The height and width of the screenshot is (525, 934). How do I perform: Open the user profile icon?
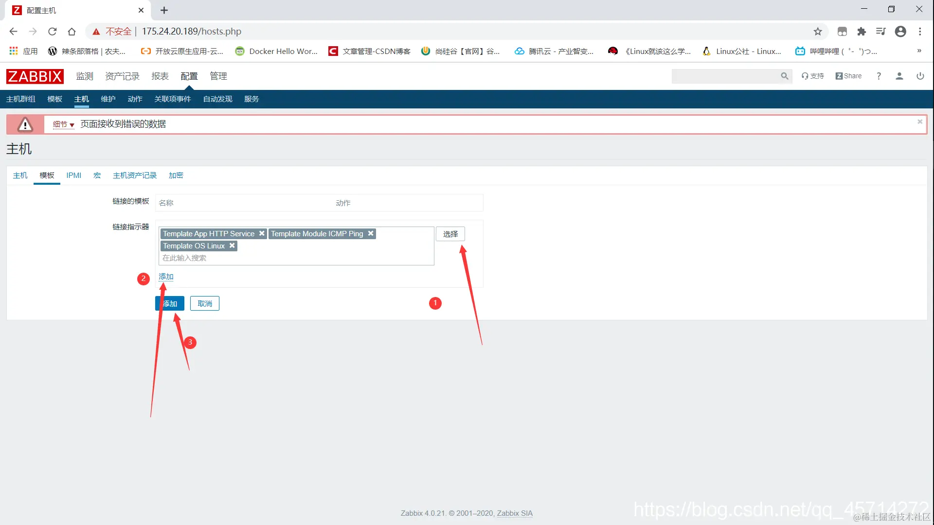tap(899, 76)
